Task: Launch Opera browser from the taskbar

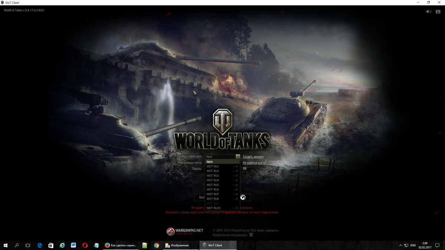Action: point(85,245)
